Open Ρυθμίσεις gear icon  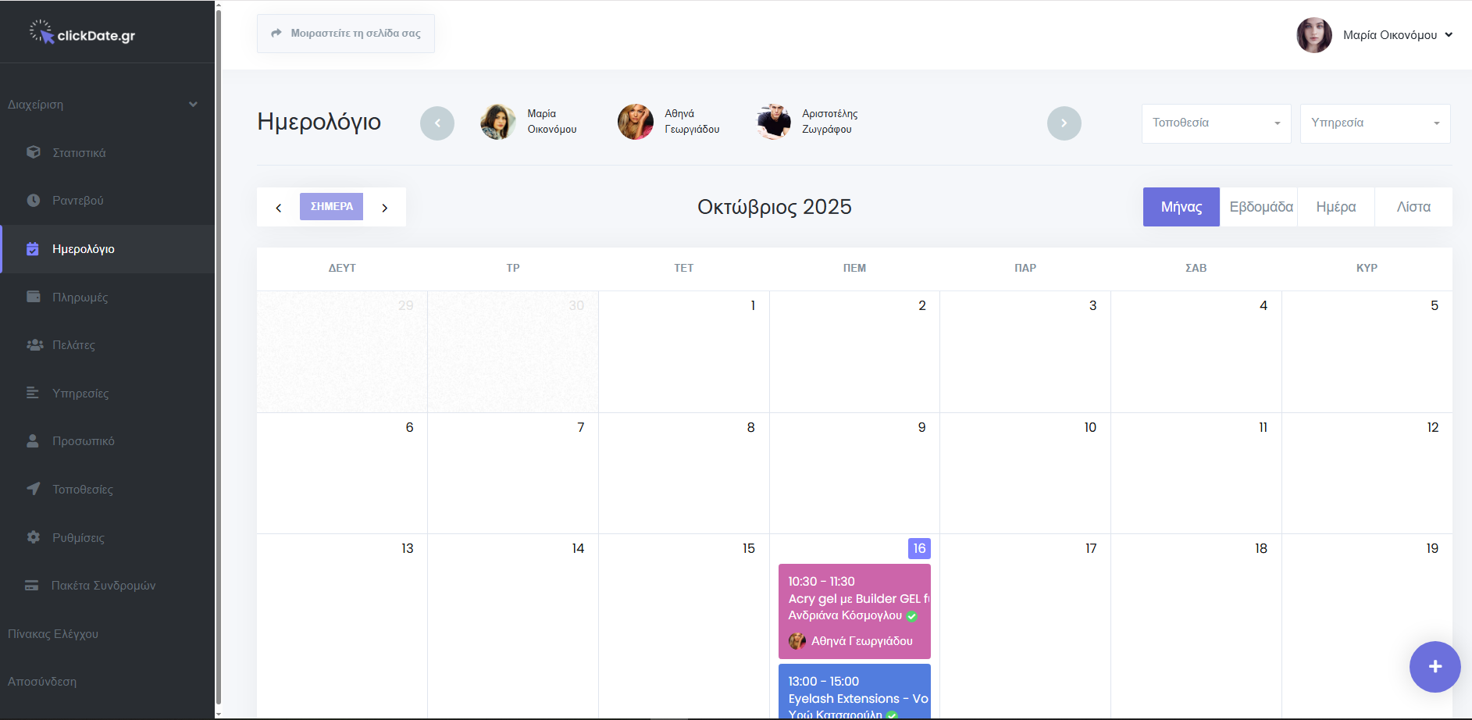pyautogui.click(x=33, y=537)
